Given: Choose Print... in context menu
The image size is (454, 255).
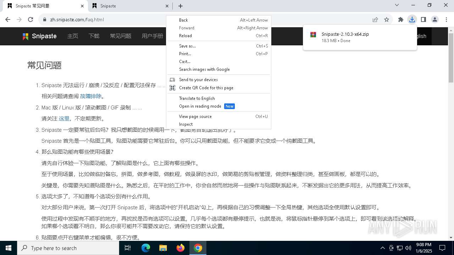Looking at the screenshot, I should pos(218,54).
